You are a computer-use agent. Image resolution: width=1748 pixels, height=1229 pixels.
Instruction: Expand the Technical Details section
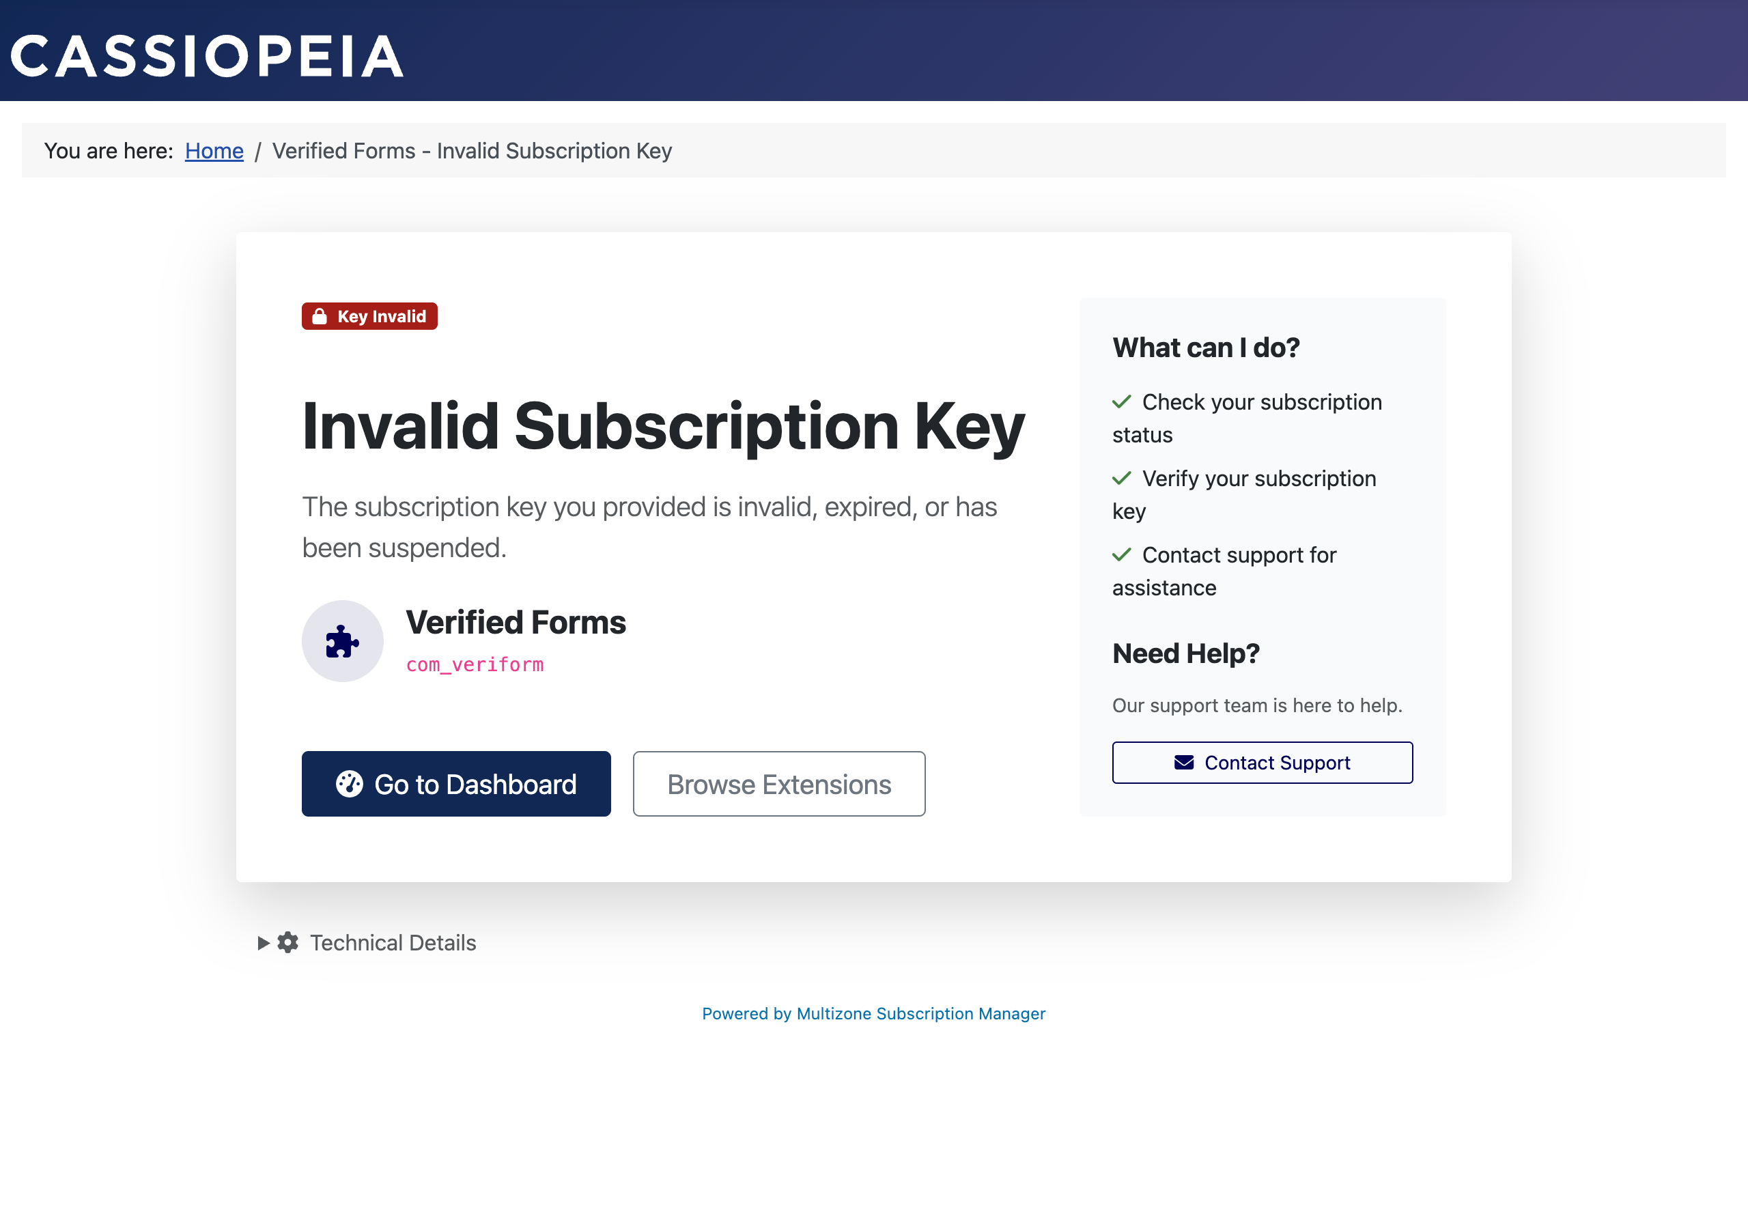click(392, 943)
